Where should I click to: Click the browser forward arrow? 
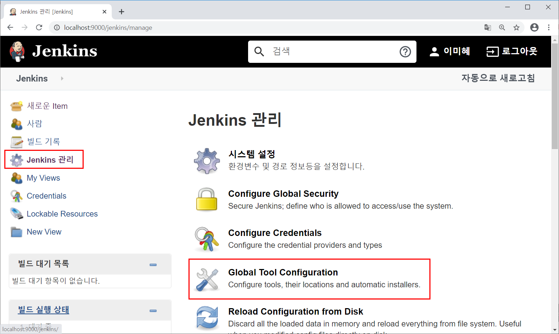[25, 27]
